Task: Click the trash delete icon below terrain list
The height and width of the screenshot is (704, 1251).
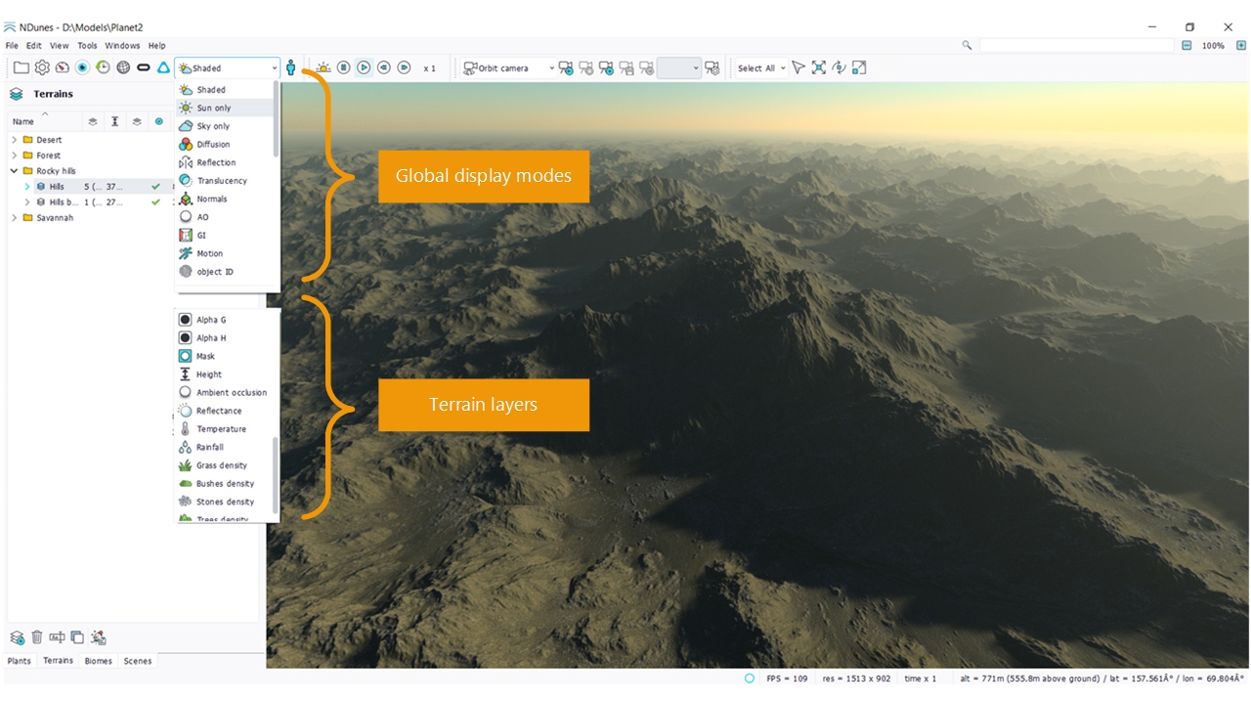Action: [37, 638]
